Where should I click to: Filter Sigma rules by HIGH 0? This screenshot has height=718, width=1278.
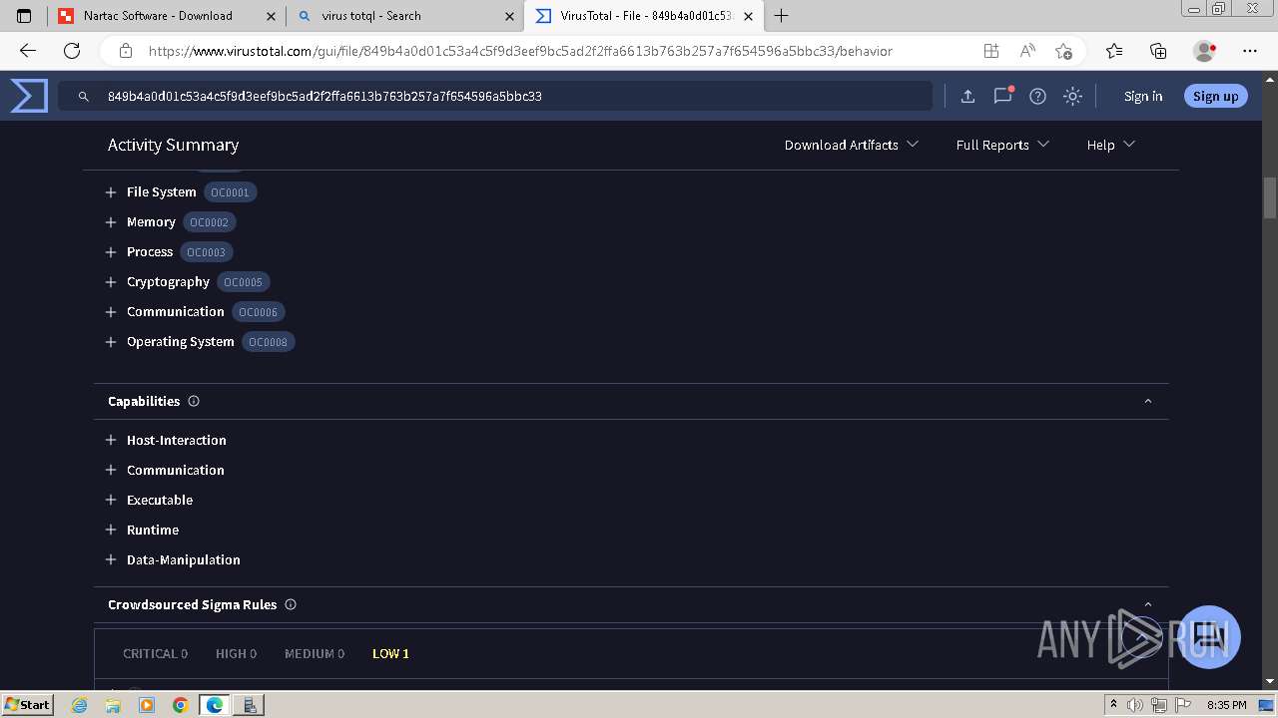(x=236, y=653)
